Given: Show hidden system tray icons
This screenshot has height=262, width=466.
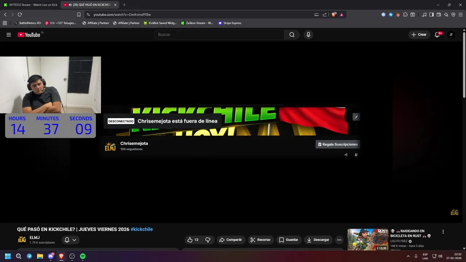Looking at the screenshot, I should tap(408, 256).
